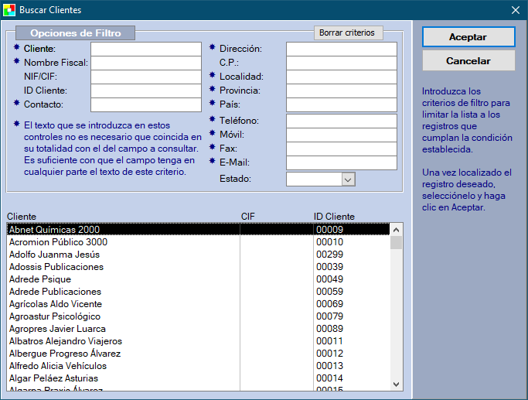Select the NIF/CIF text box
Screen dimensions: 528x400
145,77
